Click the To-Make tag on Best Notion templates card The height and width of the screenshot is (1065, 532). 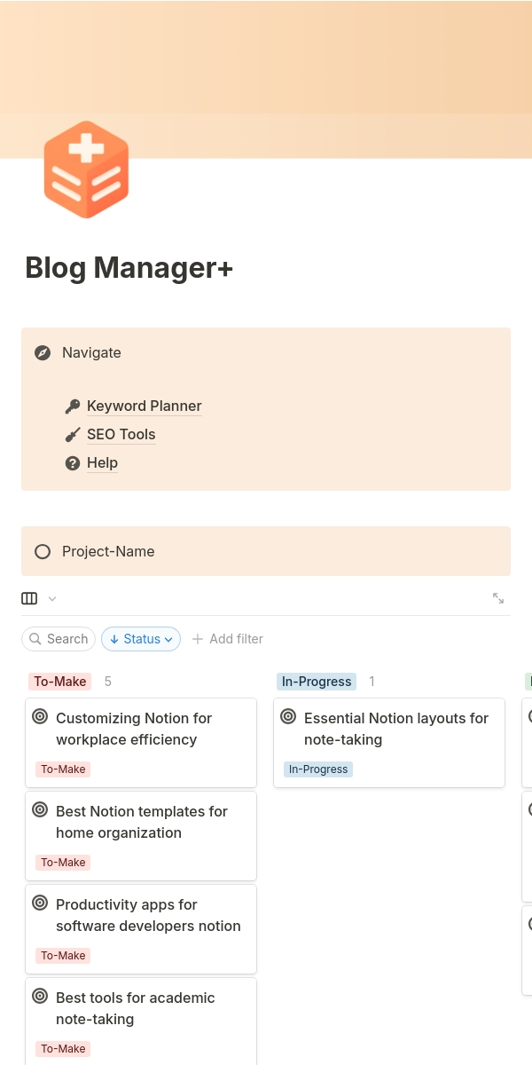(63, 863)
